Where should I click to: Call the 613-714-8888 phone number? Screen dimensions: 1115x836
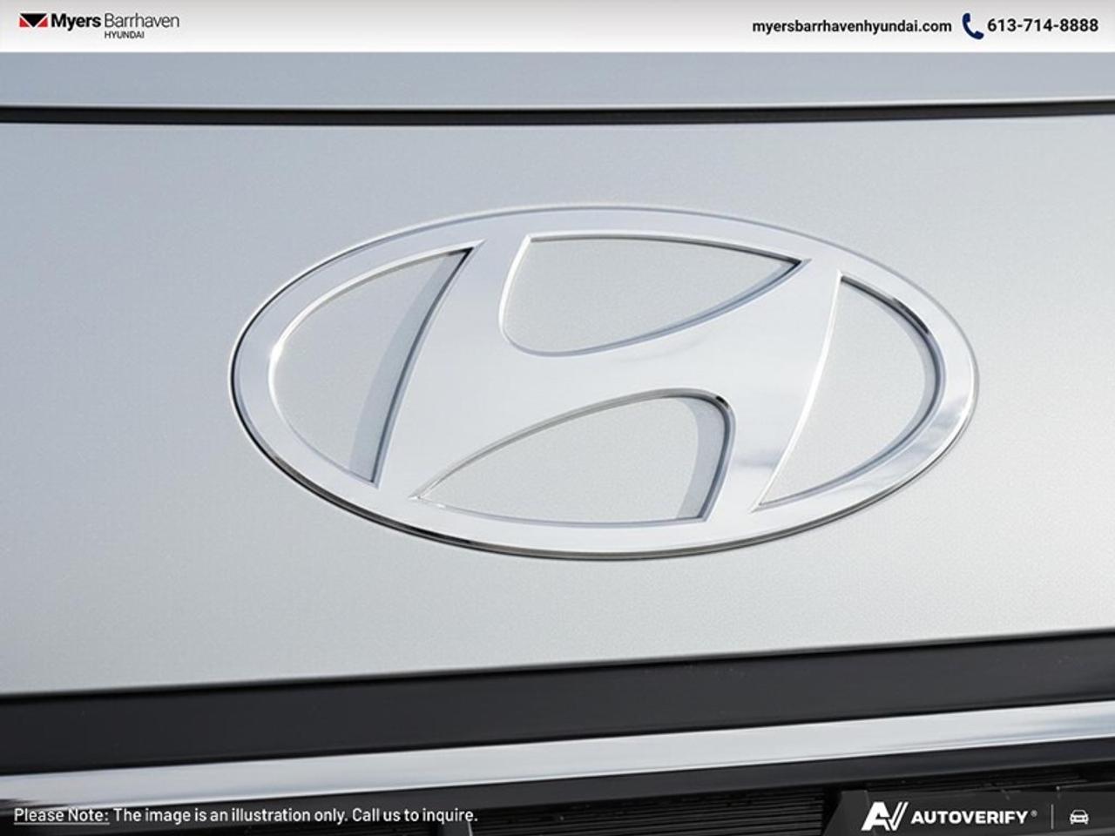[x=1042, y=26]
